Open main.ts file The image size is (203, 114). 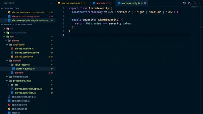[x=28, y=112]
